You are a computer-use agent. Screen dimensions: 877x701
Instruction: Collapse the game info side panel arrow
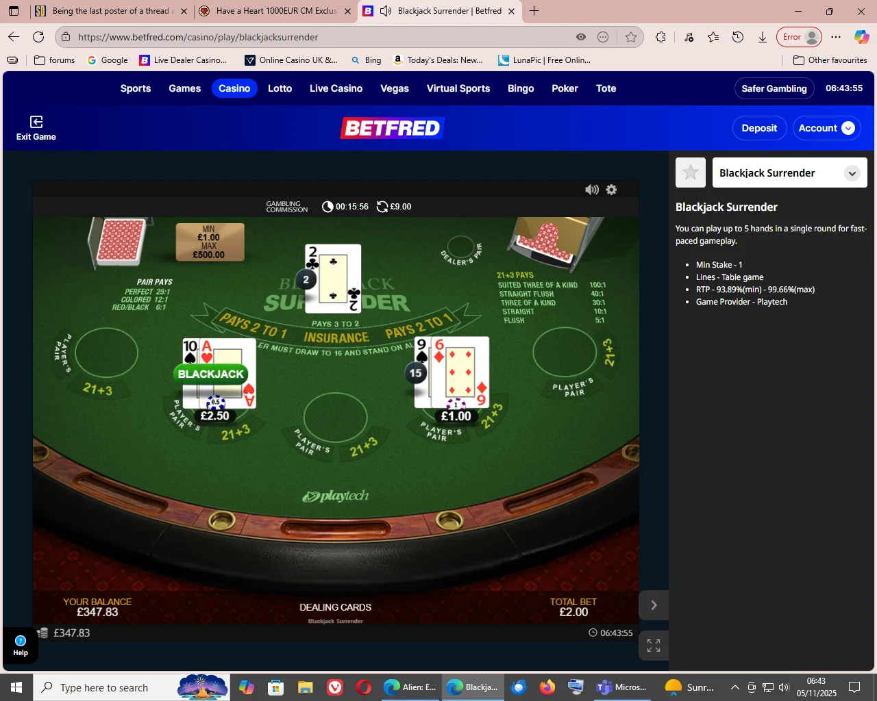(654, 605)
